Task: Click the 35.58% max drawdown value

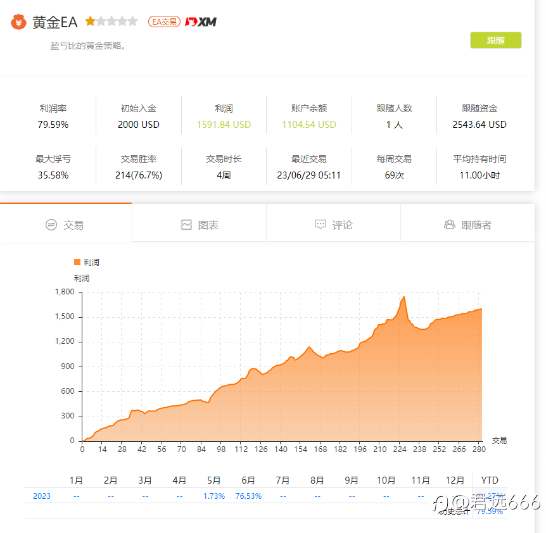Action: tap(53, 175)
